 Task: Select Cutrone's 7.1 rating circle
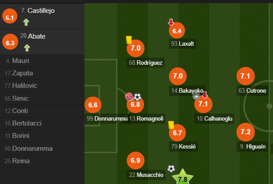click(245, 76)
